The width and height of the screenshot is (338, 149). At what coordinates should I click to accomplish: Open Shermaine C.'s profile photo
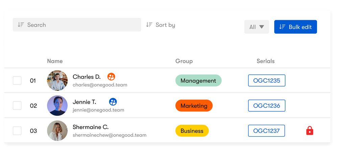(x=57, y=131)
